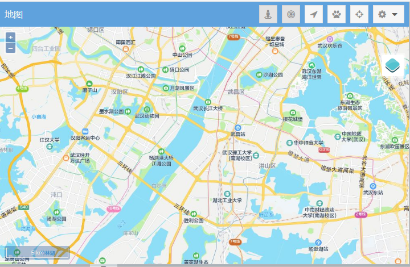Zoom in with the plus button
Screen dimensions: 410x267
pyautogui.click(x=10, y=37)
